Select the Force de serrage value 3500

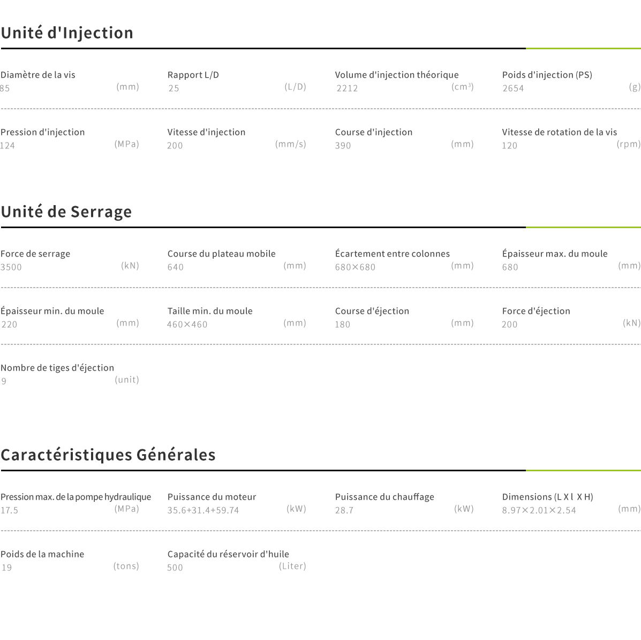click(11, 267)
